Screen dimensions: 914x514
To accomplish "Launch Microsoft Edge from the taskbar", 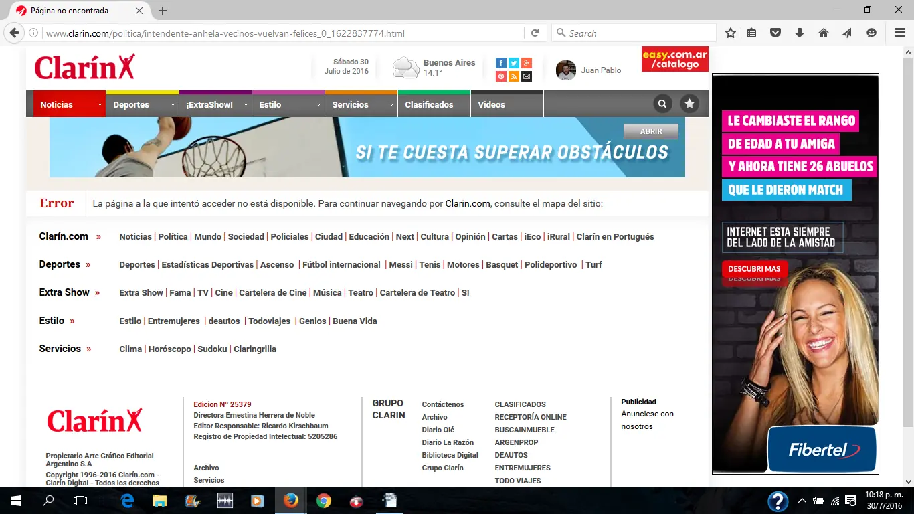I will click(127, 501).
